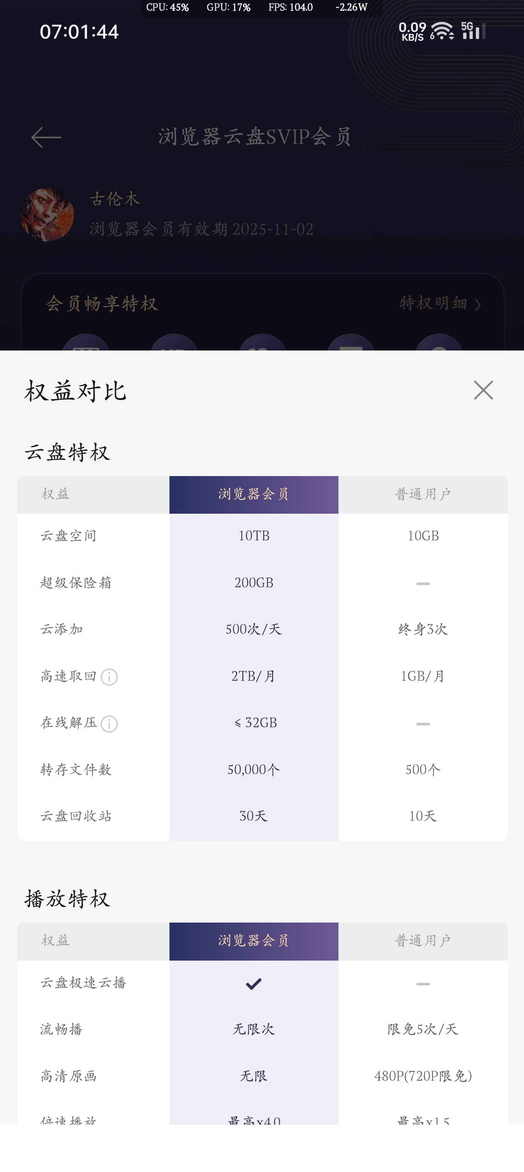Tap the user avatar 古伦木
This screenshot has width=524, height=1172.
pyautogui.click(x=47, y=215)
